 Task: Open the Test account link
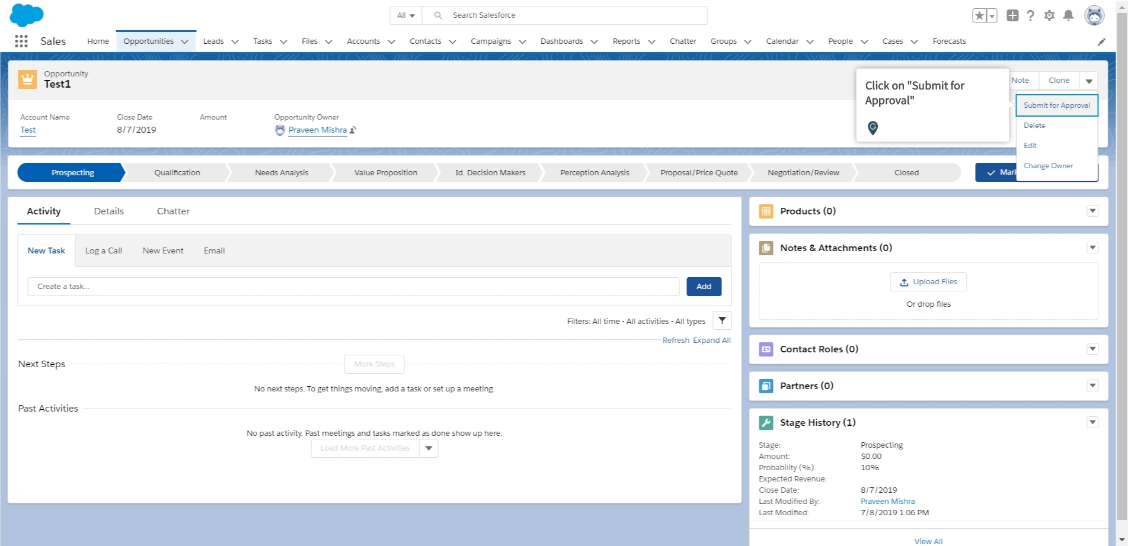(28, 130)
